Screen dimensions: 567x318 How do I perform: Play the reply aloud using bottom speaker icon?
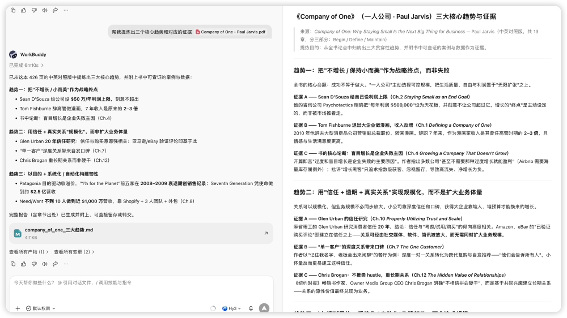44,264
